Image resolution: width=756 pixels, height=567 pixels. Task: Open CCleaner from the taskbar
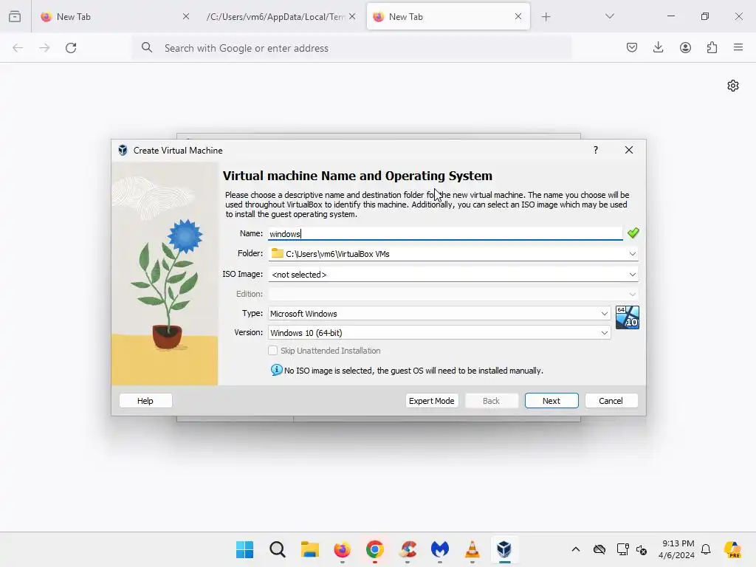pos(408,549)
